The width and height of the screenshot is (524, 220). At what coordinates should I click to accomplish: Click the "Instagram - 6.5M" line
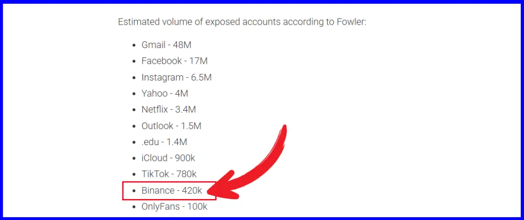point(176,77)
